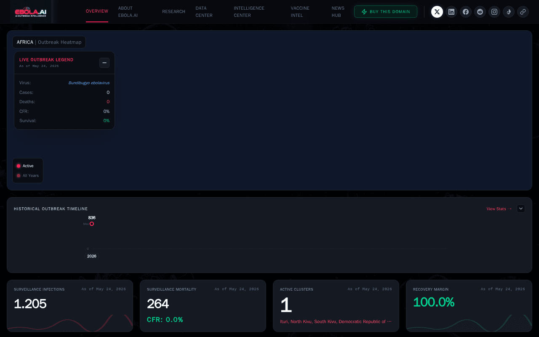Copy link via chain icon
This screenshot has width=539, height=337.
pos(523,12)
